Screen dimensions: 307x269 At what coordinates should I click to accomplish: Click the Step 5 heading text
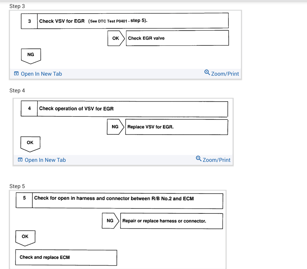point(17,186)
